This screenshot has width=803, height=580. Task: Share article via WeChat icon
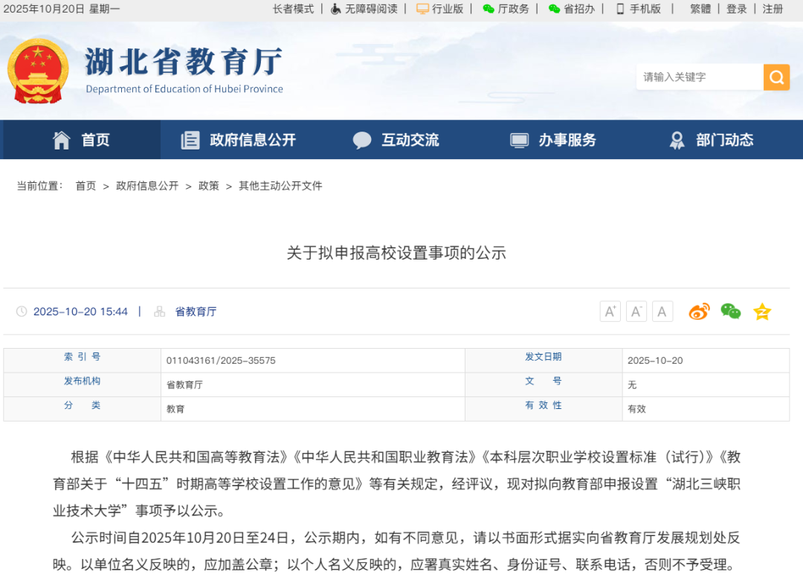tap(730, 312)
